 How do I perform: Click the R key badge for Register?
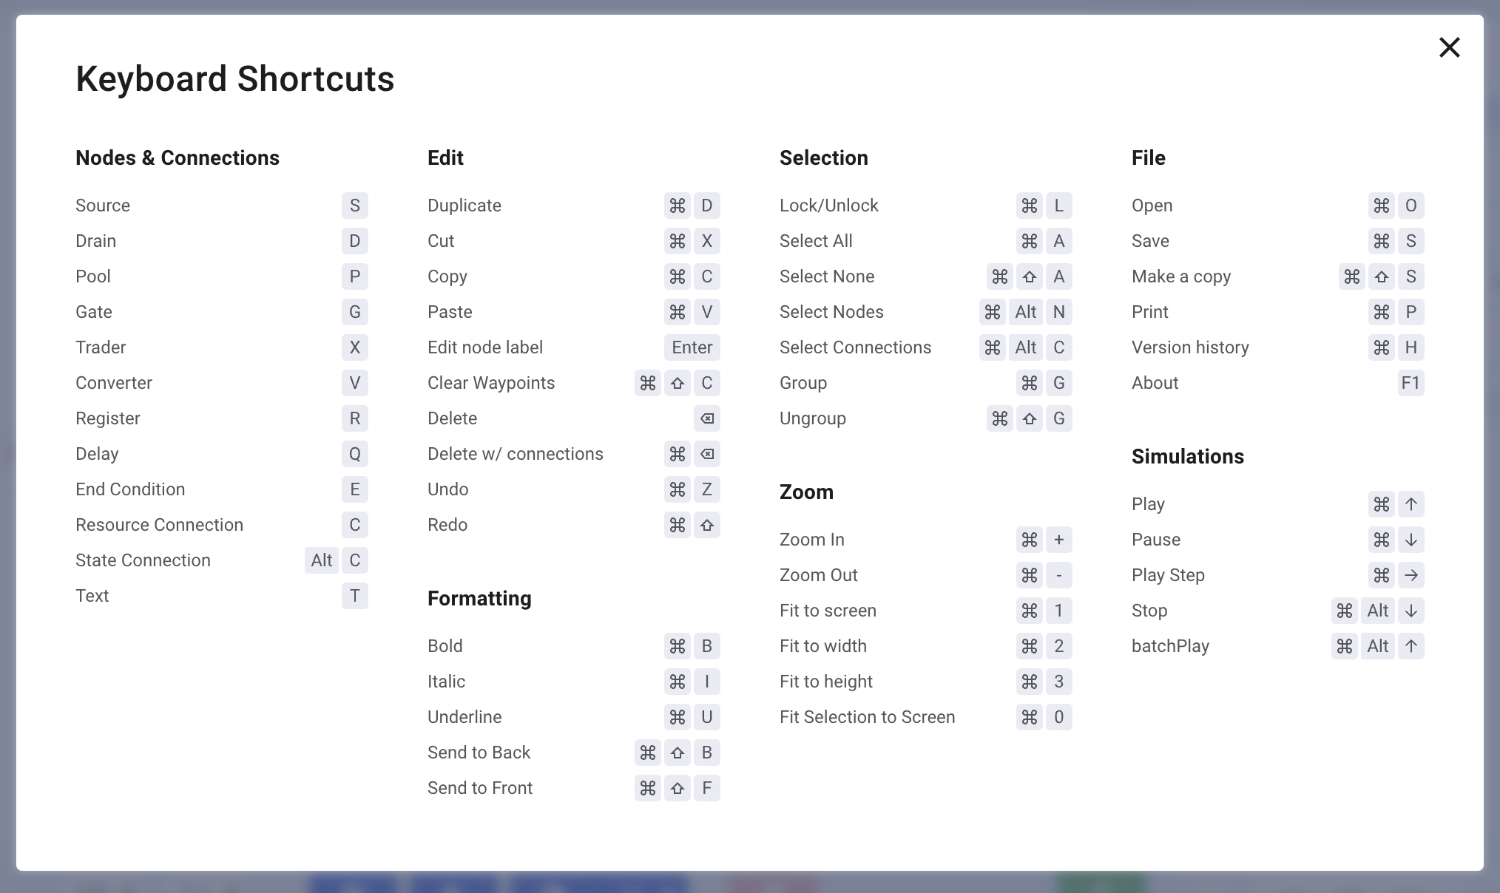click(355, 418)
